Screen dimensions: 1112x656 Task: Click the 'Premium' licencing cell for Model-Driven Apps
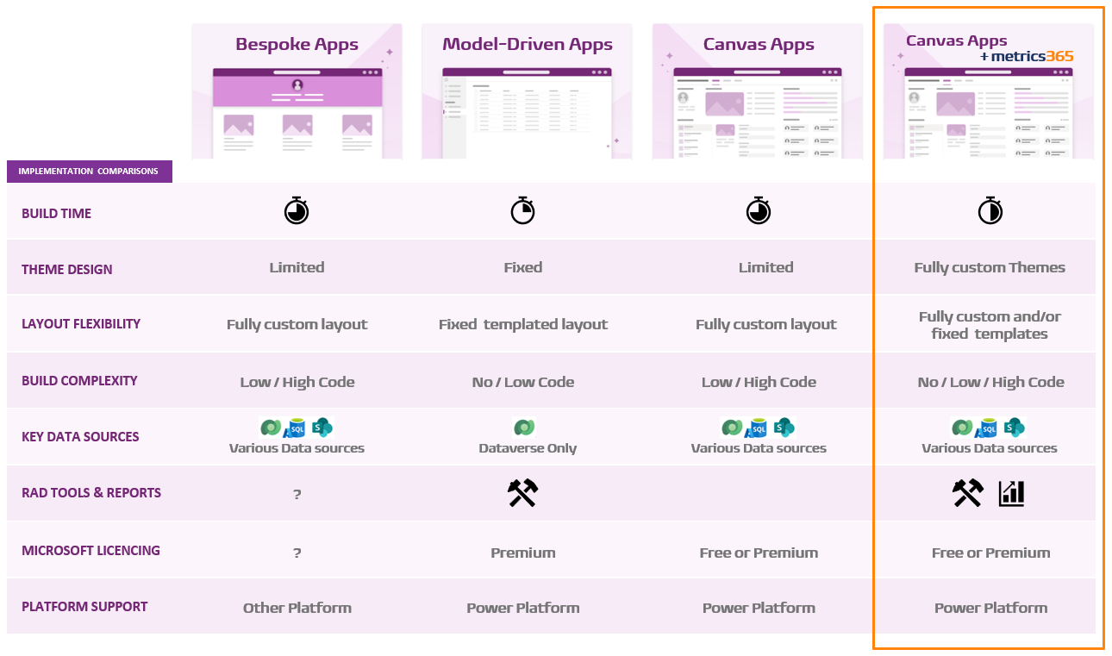pos(523,553)
